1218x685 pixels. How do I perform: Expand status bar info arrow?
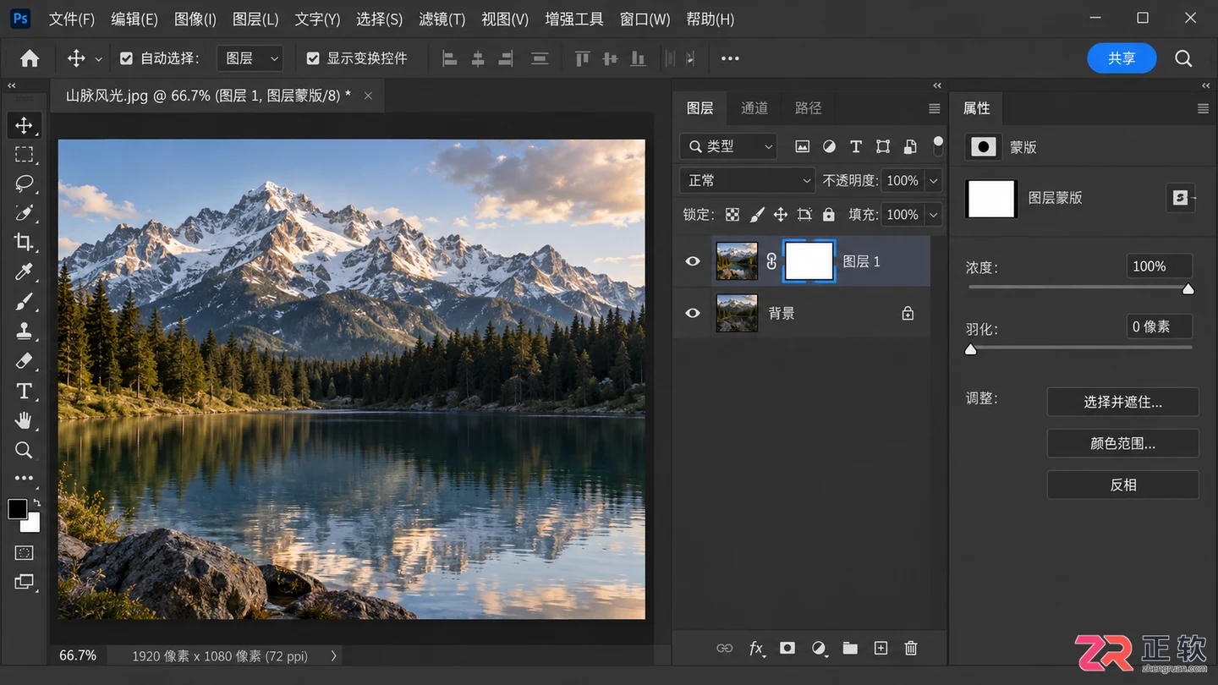click(334, 656)
